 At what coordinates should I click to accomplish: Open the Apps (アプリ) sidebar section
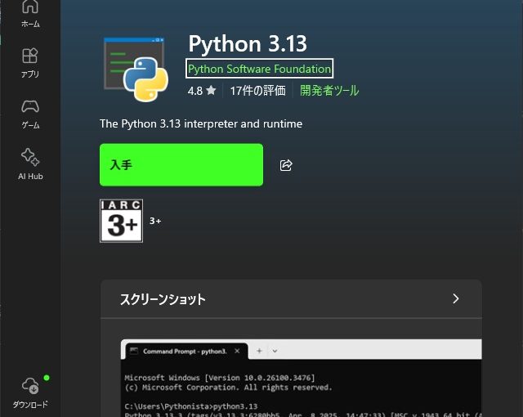(30, 63)
